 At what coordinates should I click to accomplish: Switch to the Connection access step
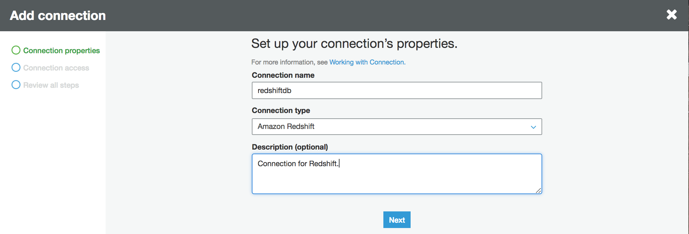[56, 67]
